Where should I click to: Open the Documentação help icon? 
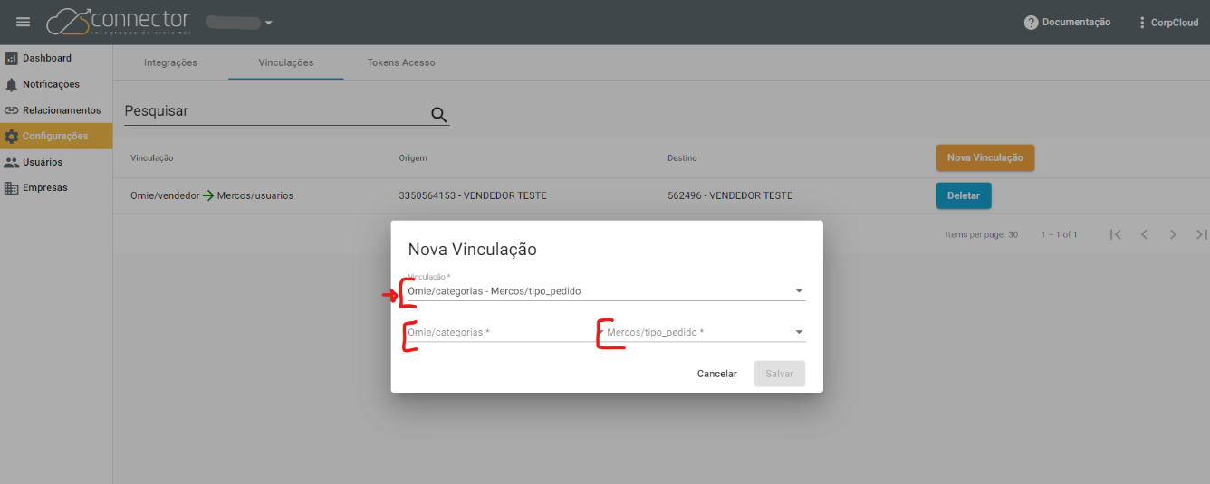tap(1031, 23)
